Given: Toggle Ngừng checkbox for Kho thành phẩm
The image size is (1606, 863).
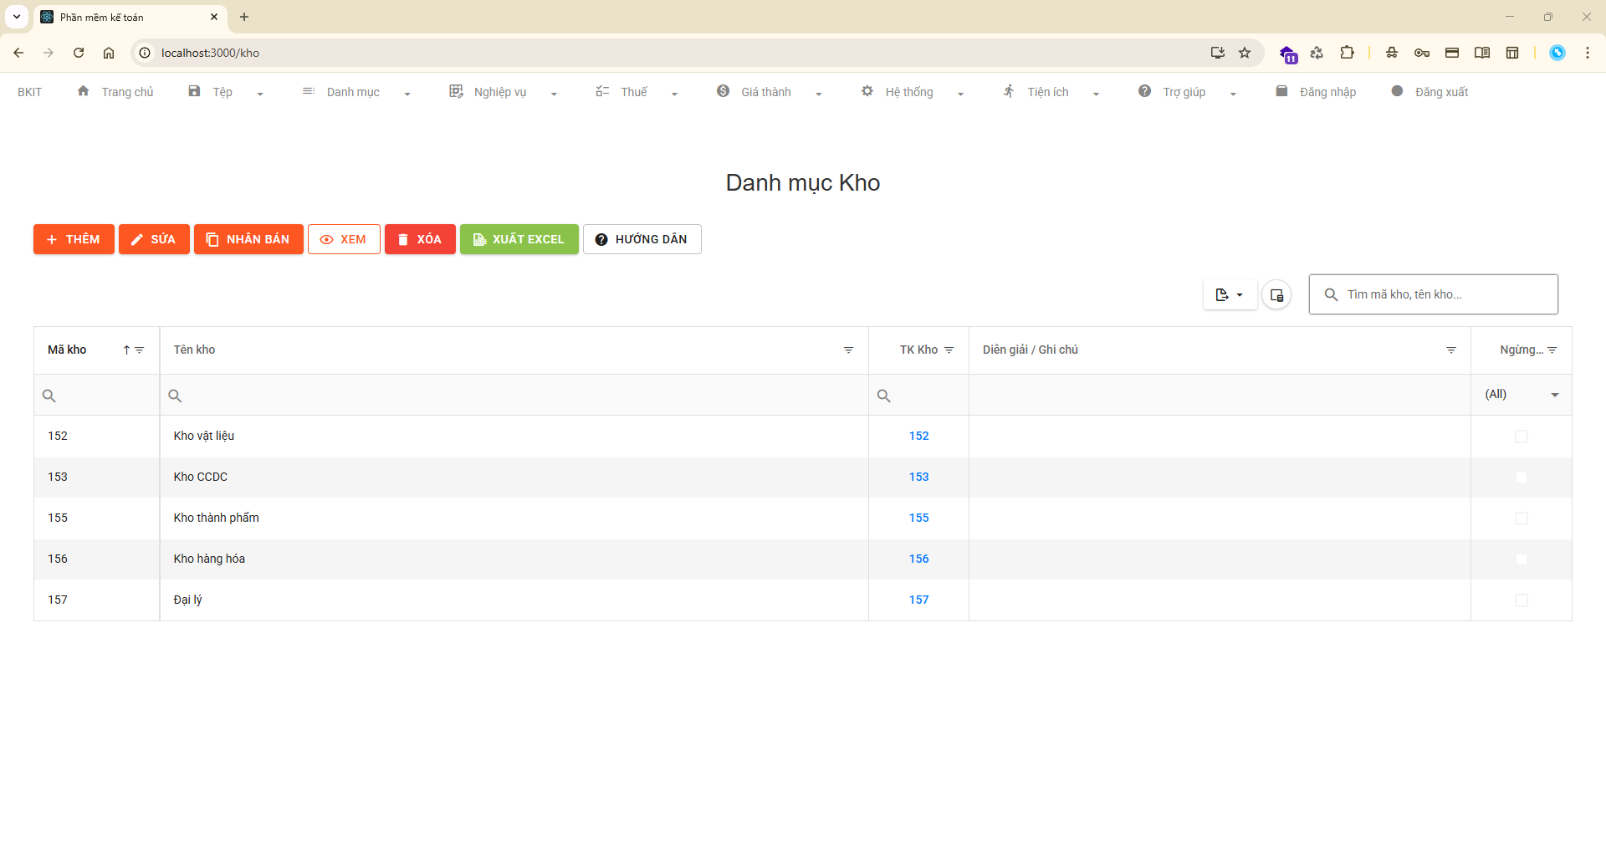Looking at the screenshot, I should click(1522, 518).
